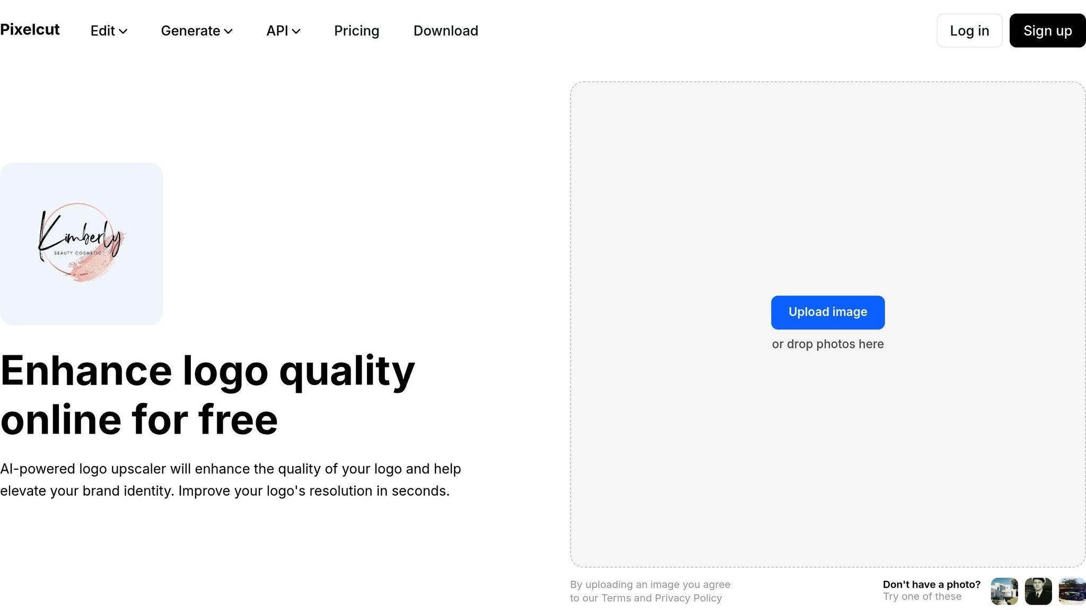Open the Privacy Policy link
The image size is (1086, 610).
tap(688, 598)
